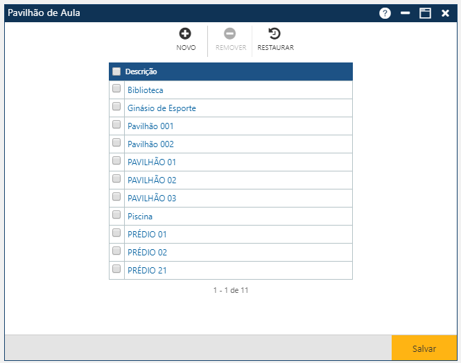Select the checkbox for PRÉDIO 21

point(116,269)
